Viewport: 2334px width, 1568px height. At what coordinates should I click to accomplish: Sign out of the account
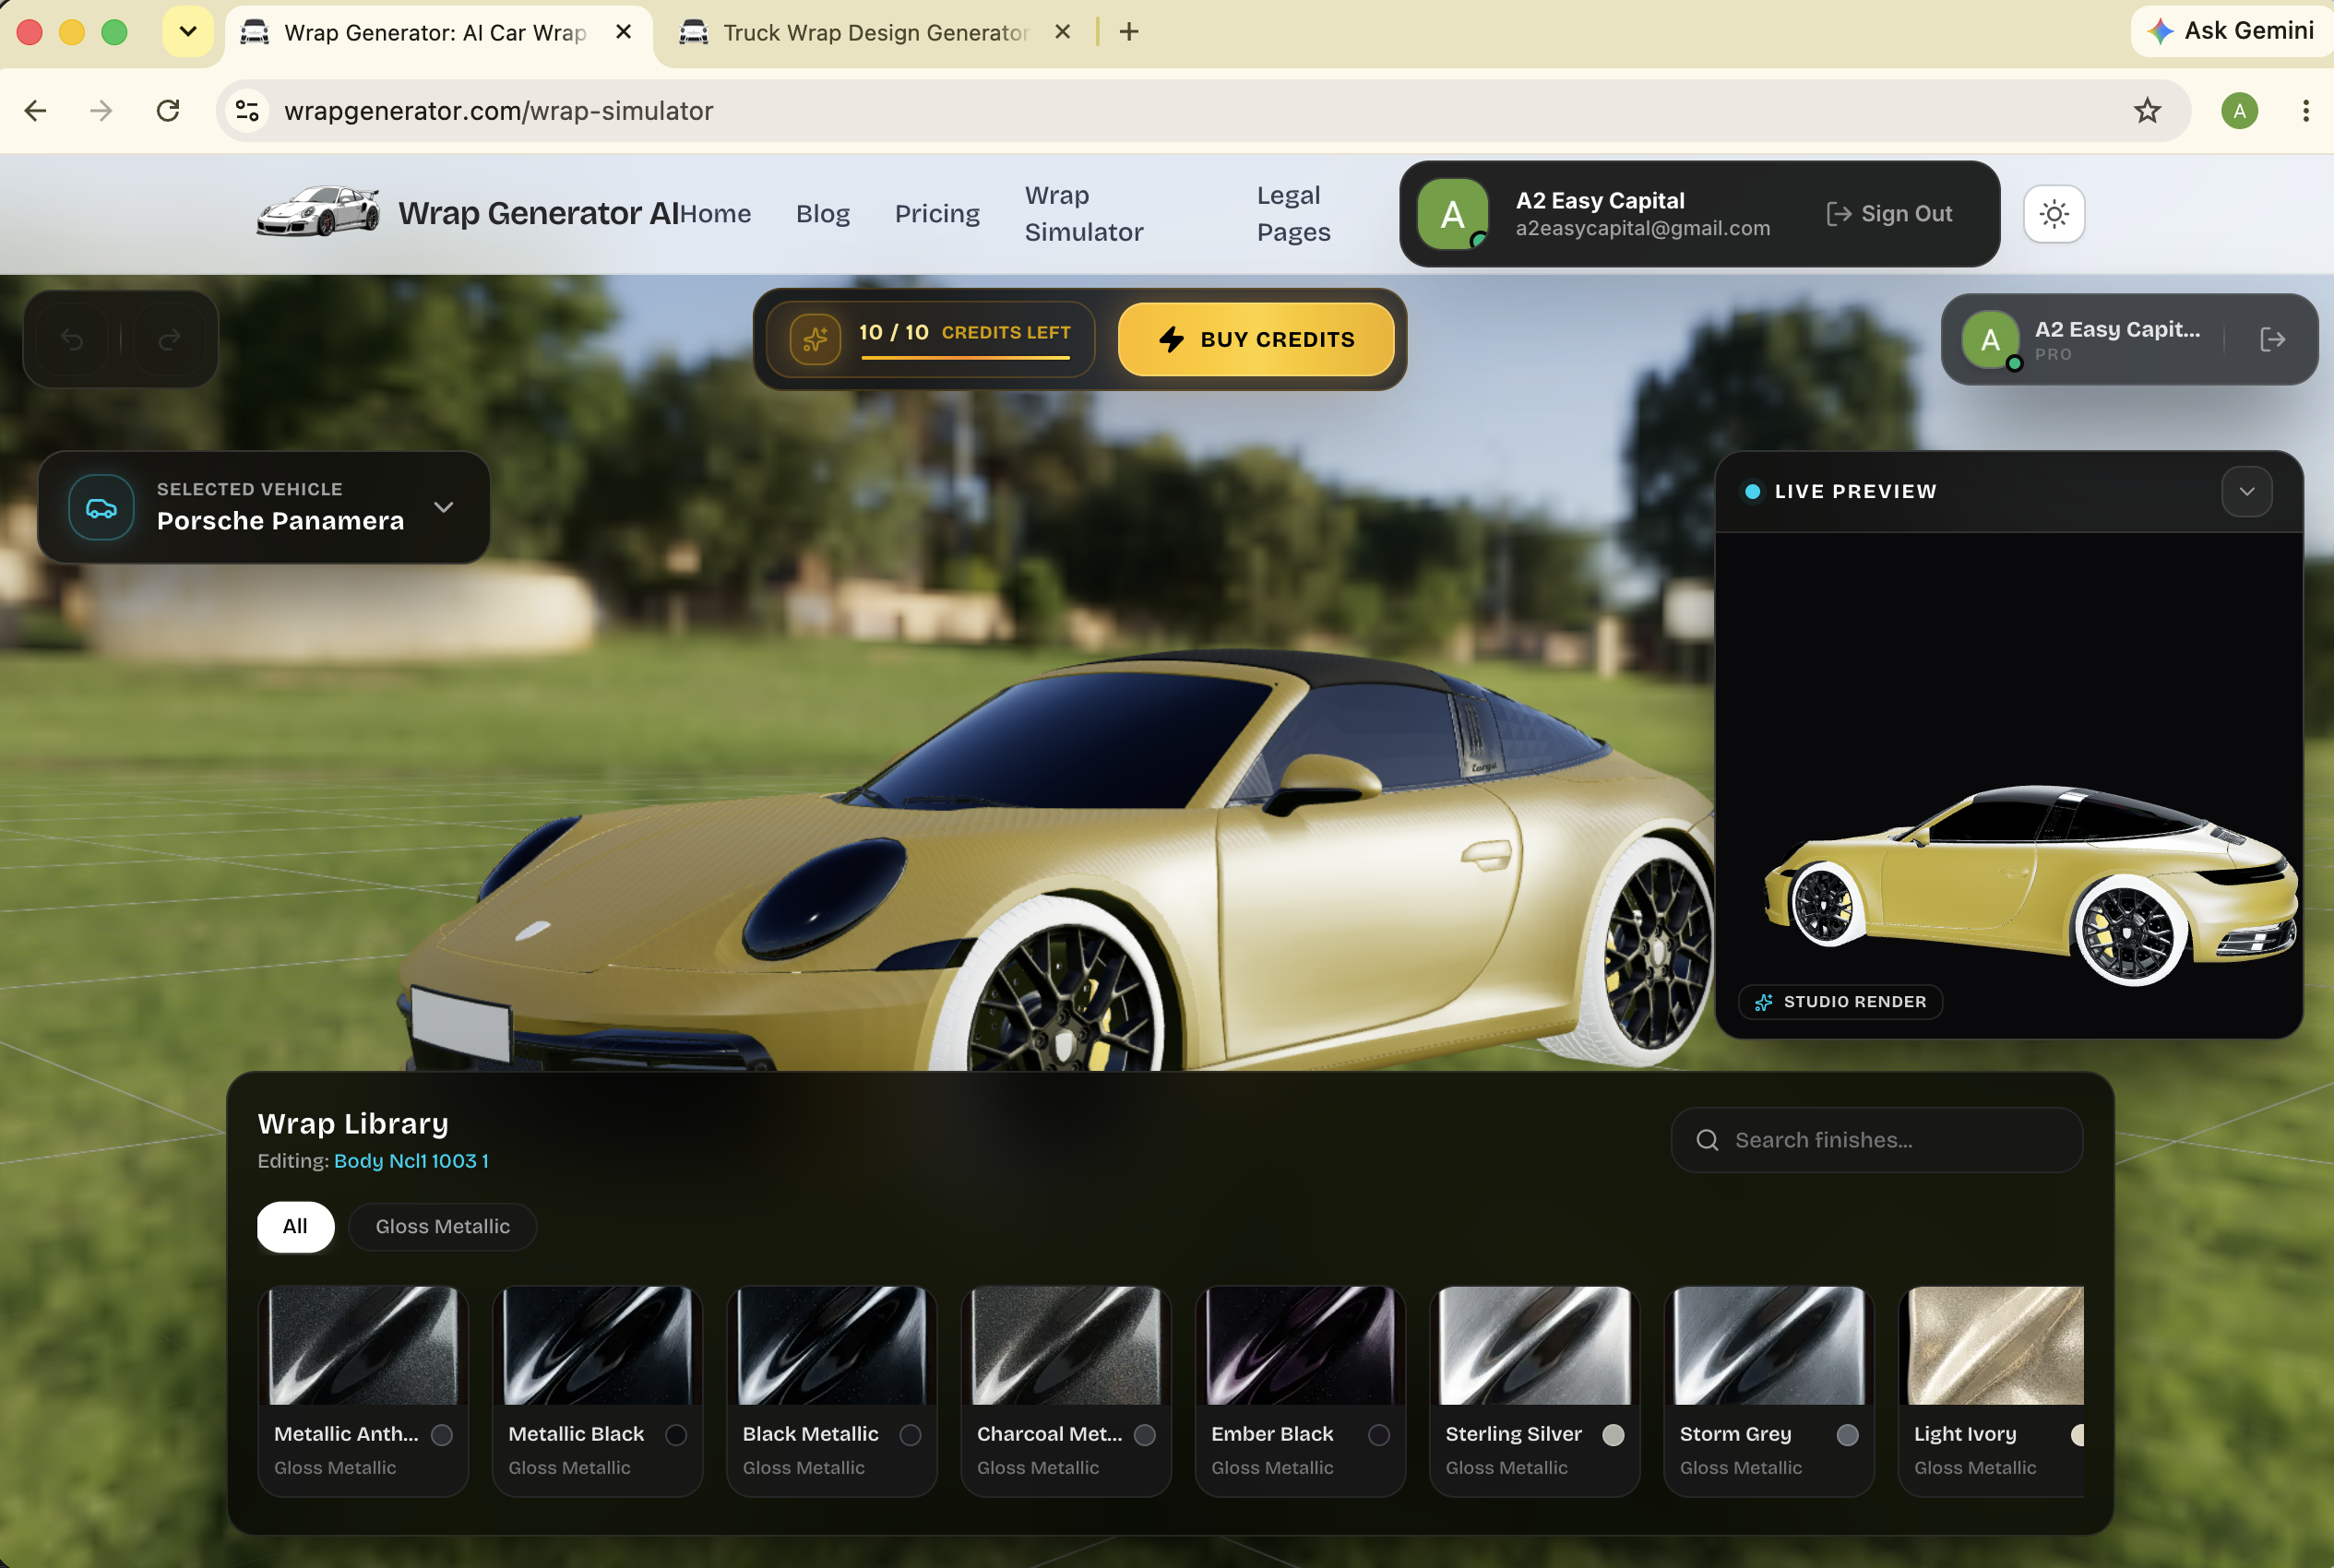[x=1889, y=214]
